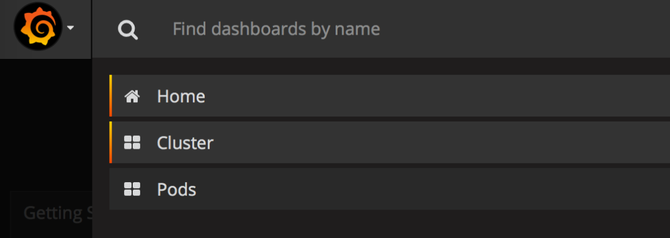670x238 pixels.
Task: Click the magnifying glass search icon
Action: (127, 30)
